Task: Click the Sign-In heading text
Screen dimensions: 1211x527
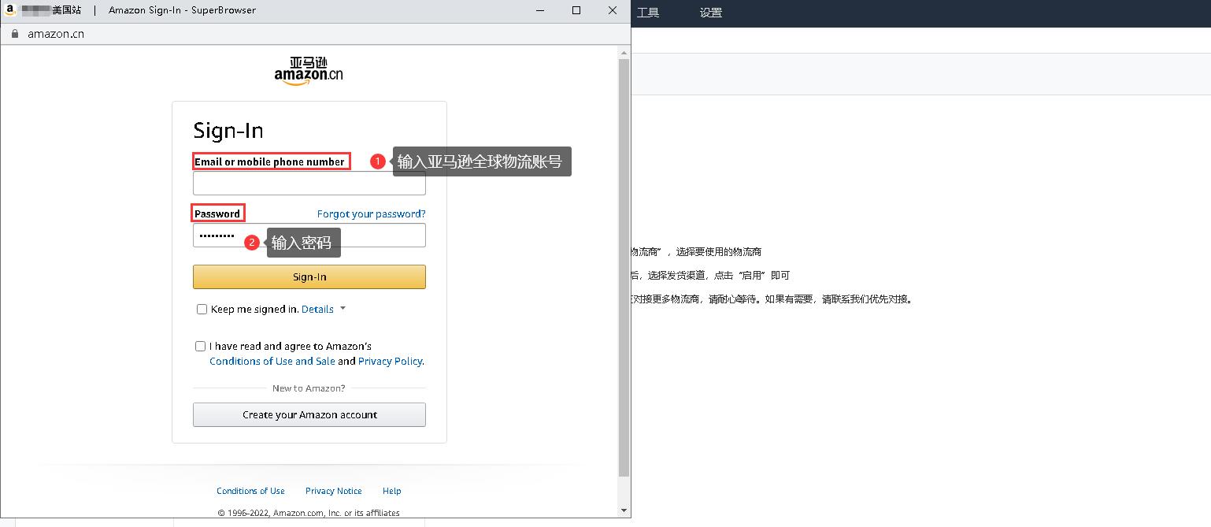Action: tap(228, 131)
